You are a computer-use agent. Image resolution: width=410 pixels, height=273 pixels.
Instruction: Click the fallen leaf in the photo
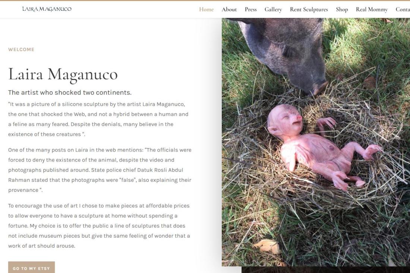[x=268, y=246]
